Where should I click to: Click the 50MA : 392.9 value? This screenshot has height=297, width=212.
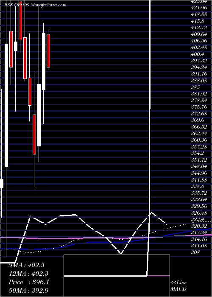(x=29, y=290)
